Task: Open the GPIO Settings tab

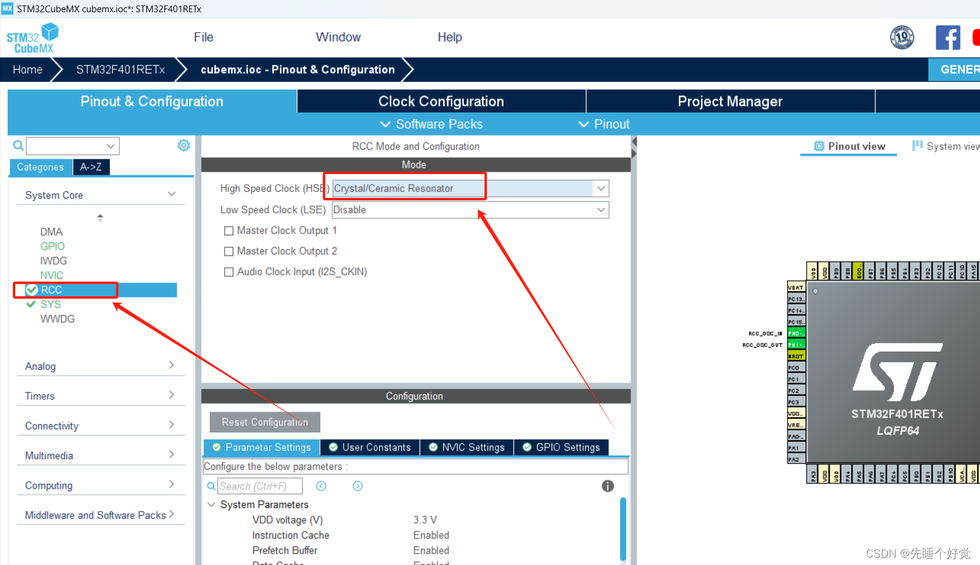Action: (561, 448)
